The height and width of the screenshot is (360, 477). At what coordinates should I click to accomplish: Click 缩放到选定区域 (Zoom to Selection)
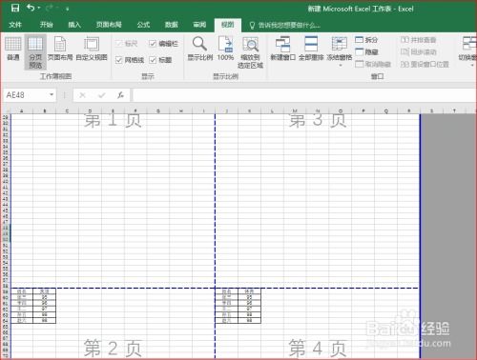(x=250, y=52)
